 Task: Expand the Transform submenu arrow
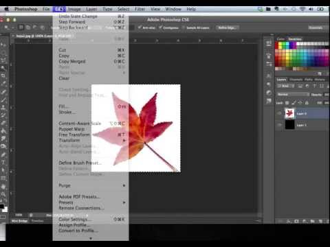tap(124, 141)
